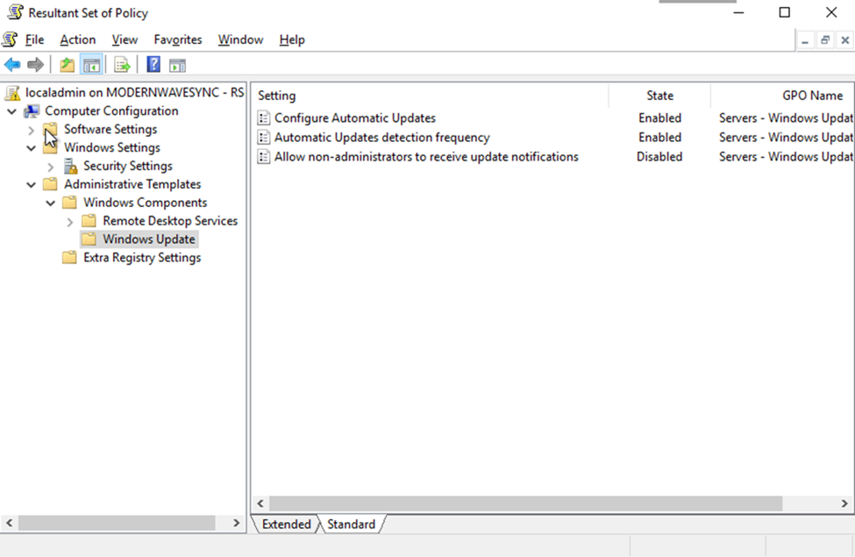The image size is (855, 557).
Task: Select the Security Settings tree item
Action: pos(128,166)
